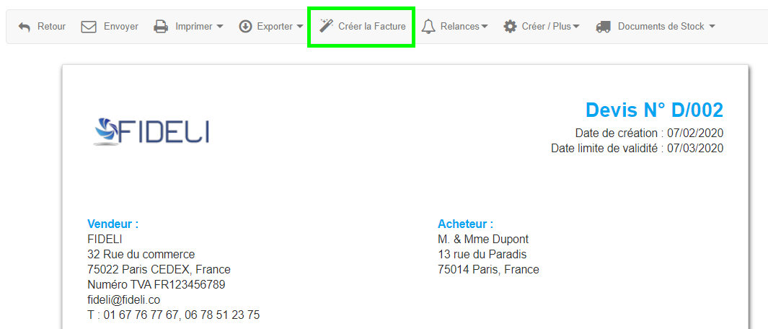Click the buyer name M. & Mme Dupont
768x329 pixels.
[x=483, y=240]
